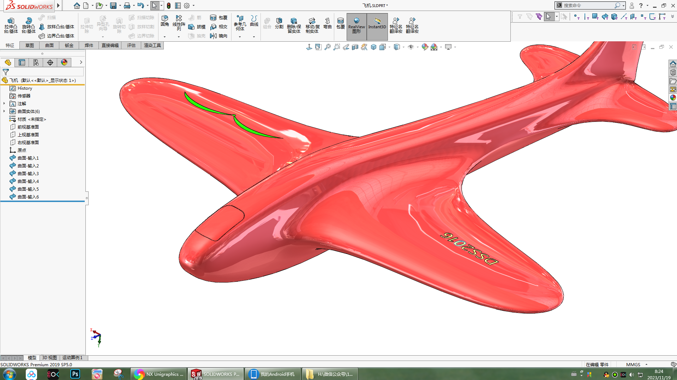Click the Extruded Boss/Base (拉伸凸台/基体) tool

(x=11, y=25)
